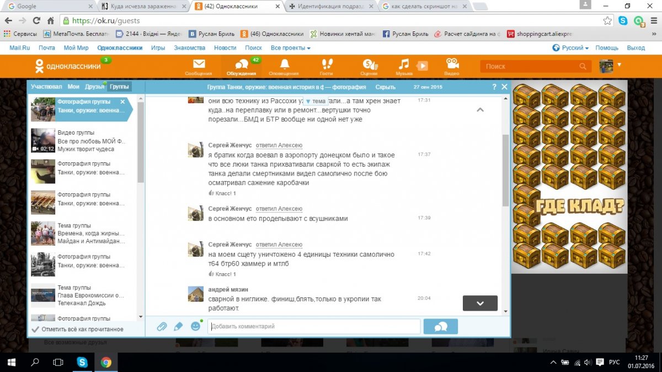Collapse with the up chevron arrow

coord(480,110)
